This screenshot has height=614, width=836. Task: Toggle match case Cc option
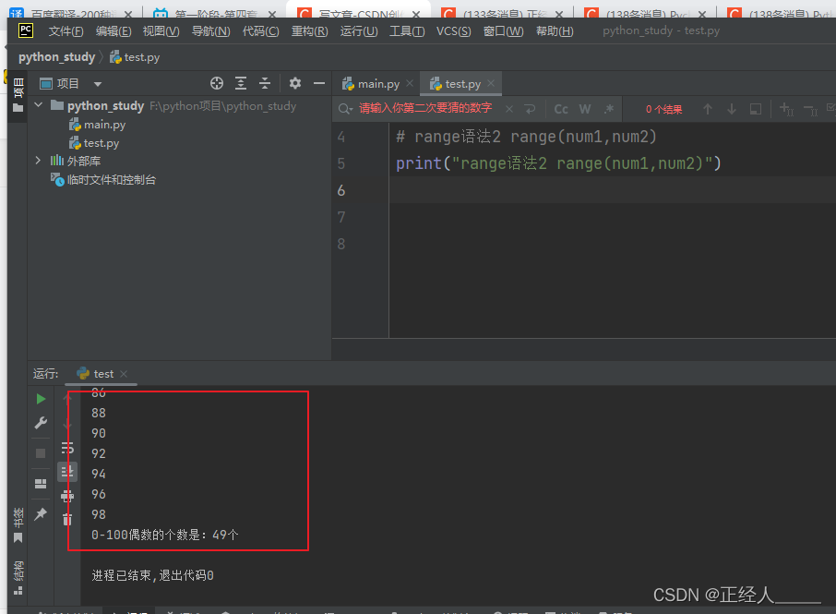click(x=561, y=109)
